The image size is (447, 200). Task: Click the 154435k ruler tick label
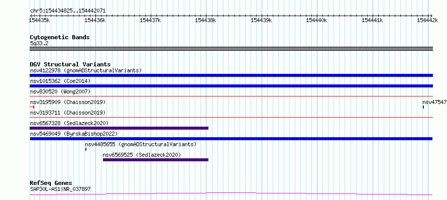click(x=40, y=20)
